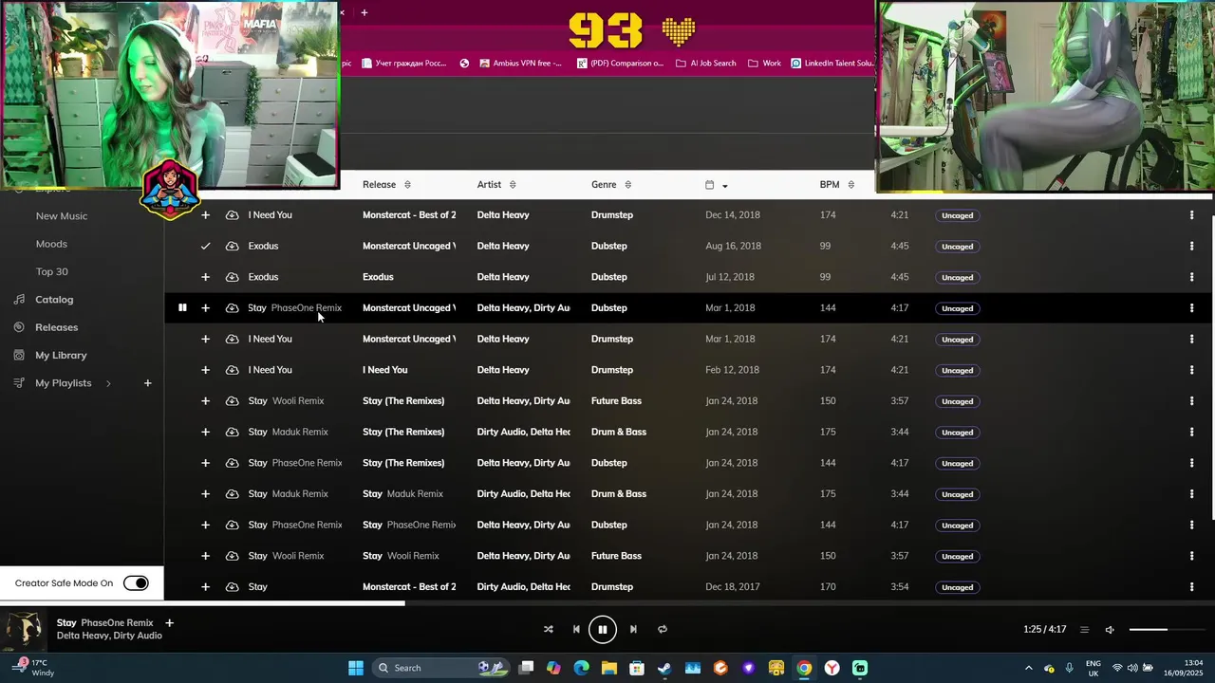Open options menu for Exodus Jul 12, 2018
1215x683 pixels.
(1191, 277)
